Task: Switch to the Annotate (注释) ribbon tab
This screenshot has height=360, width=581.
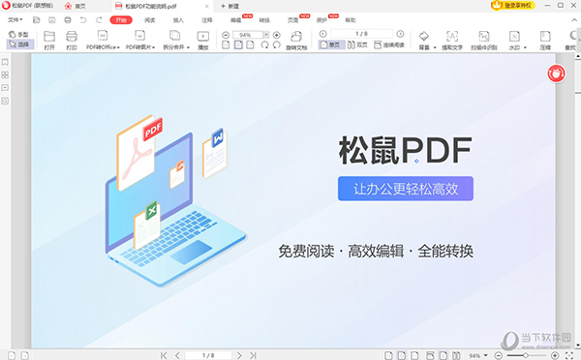Action: [207, 20]
